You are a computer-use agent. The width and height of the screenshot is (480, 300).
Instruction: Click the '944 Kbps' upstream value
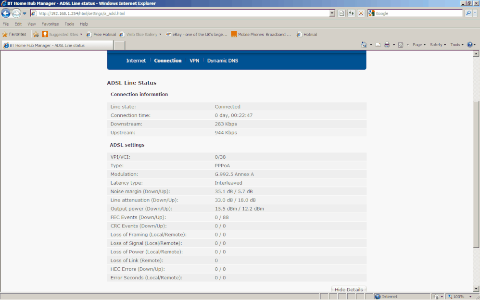[226, 133]
